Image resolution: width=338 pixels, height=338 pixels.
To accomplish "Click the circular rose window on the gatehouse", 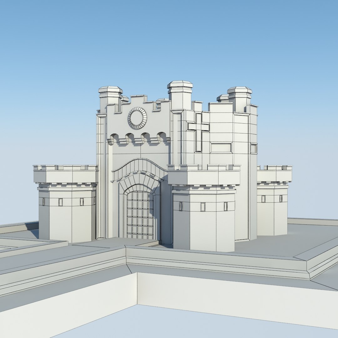I will [x=137, y=118].
